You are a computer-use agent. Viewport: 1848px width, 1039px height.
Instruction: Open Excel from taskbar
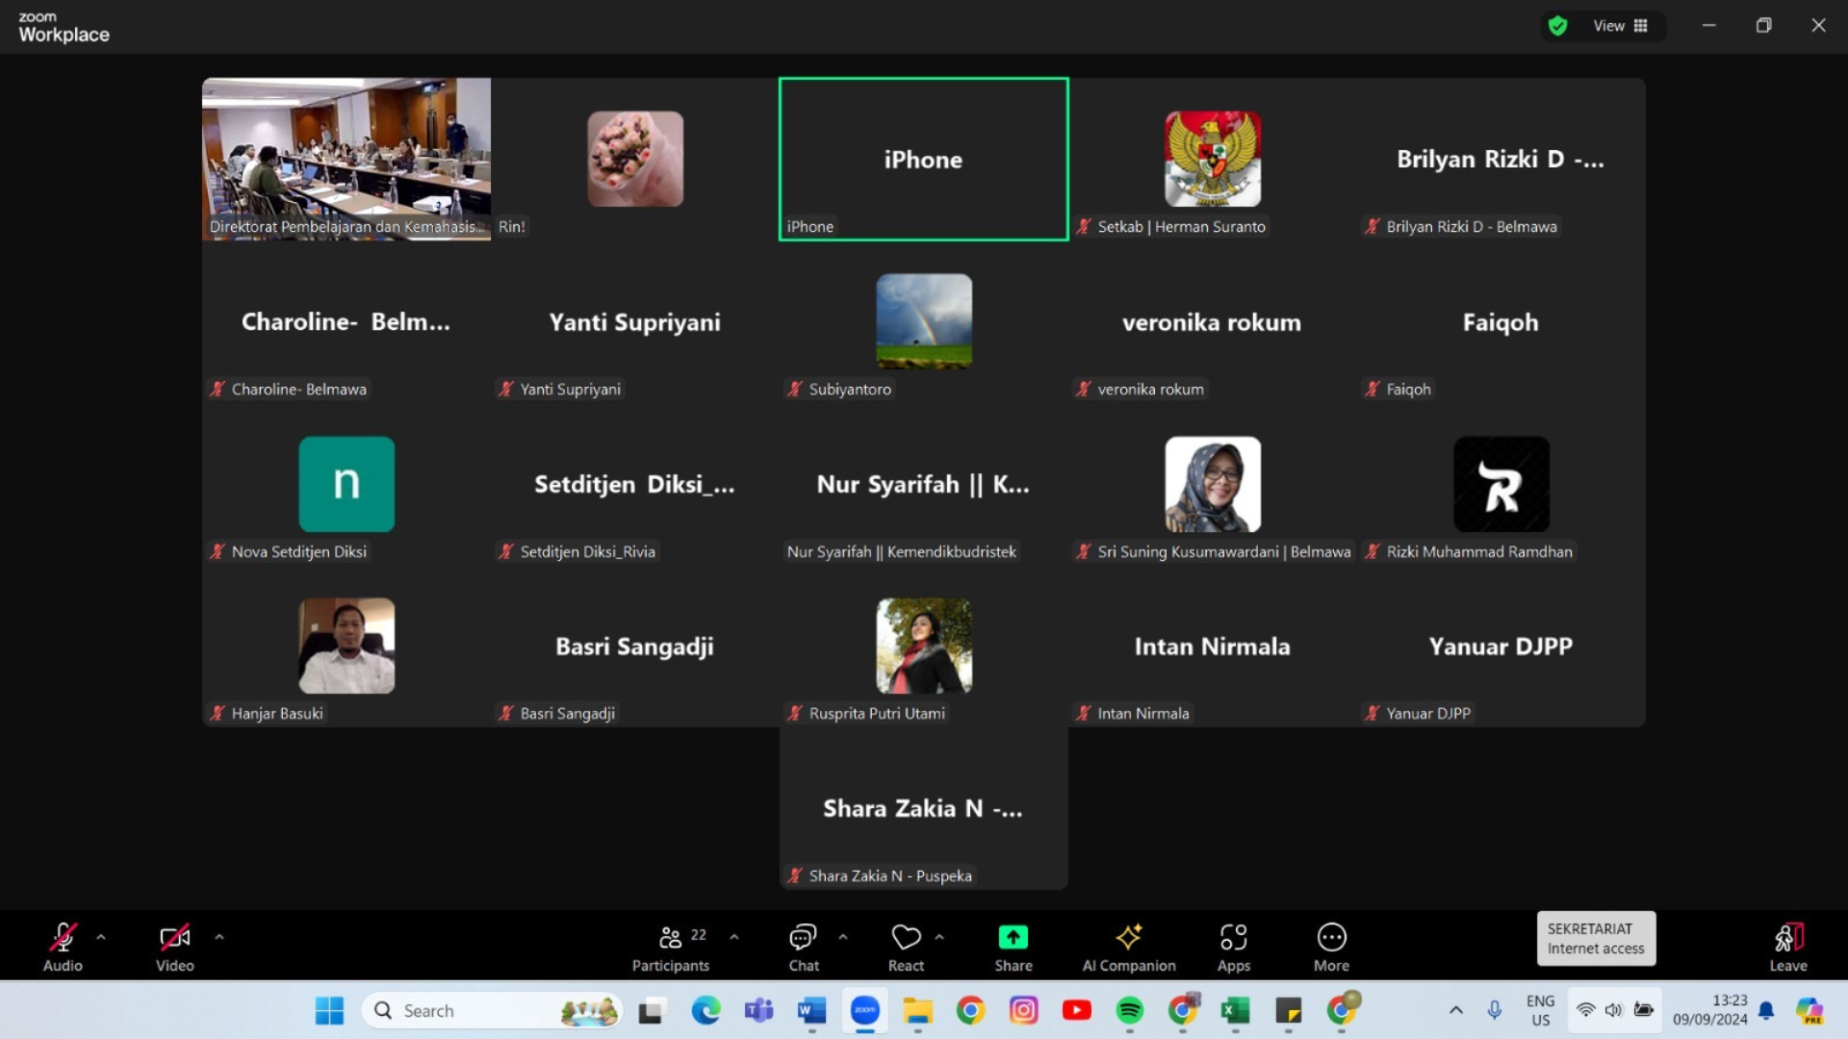click(1235, 1010)
